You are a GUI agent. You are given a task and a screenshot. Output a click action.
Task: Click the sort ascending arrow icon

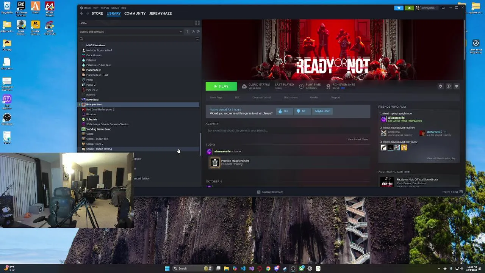tap(187, 31)
